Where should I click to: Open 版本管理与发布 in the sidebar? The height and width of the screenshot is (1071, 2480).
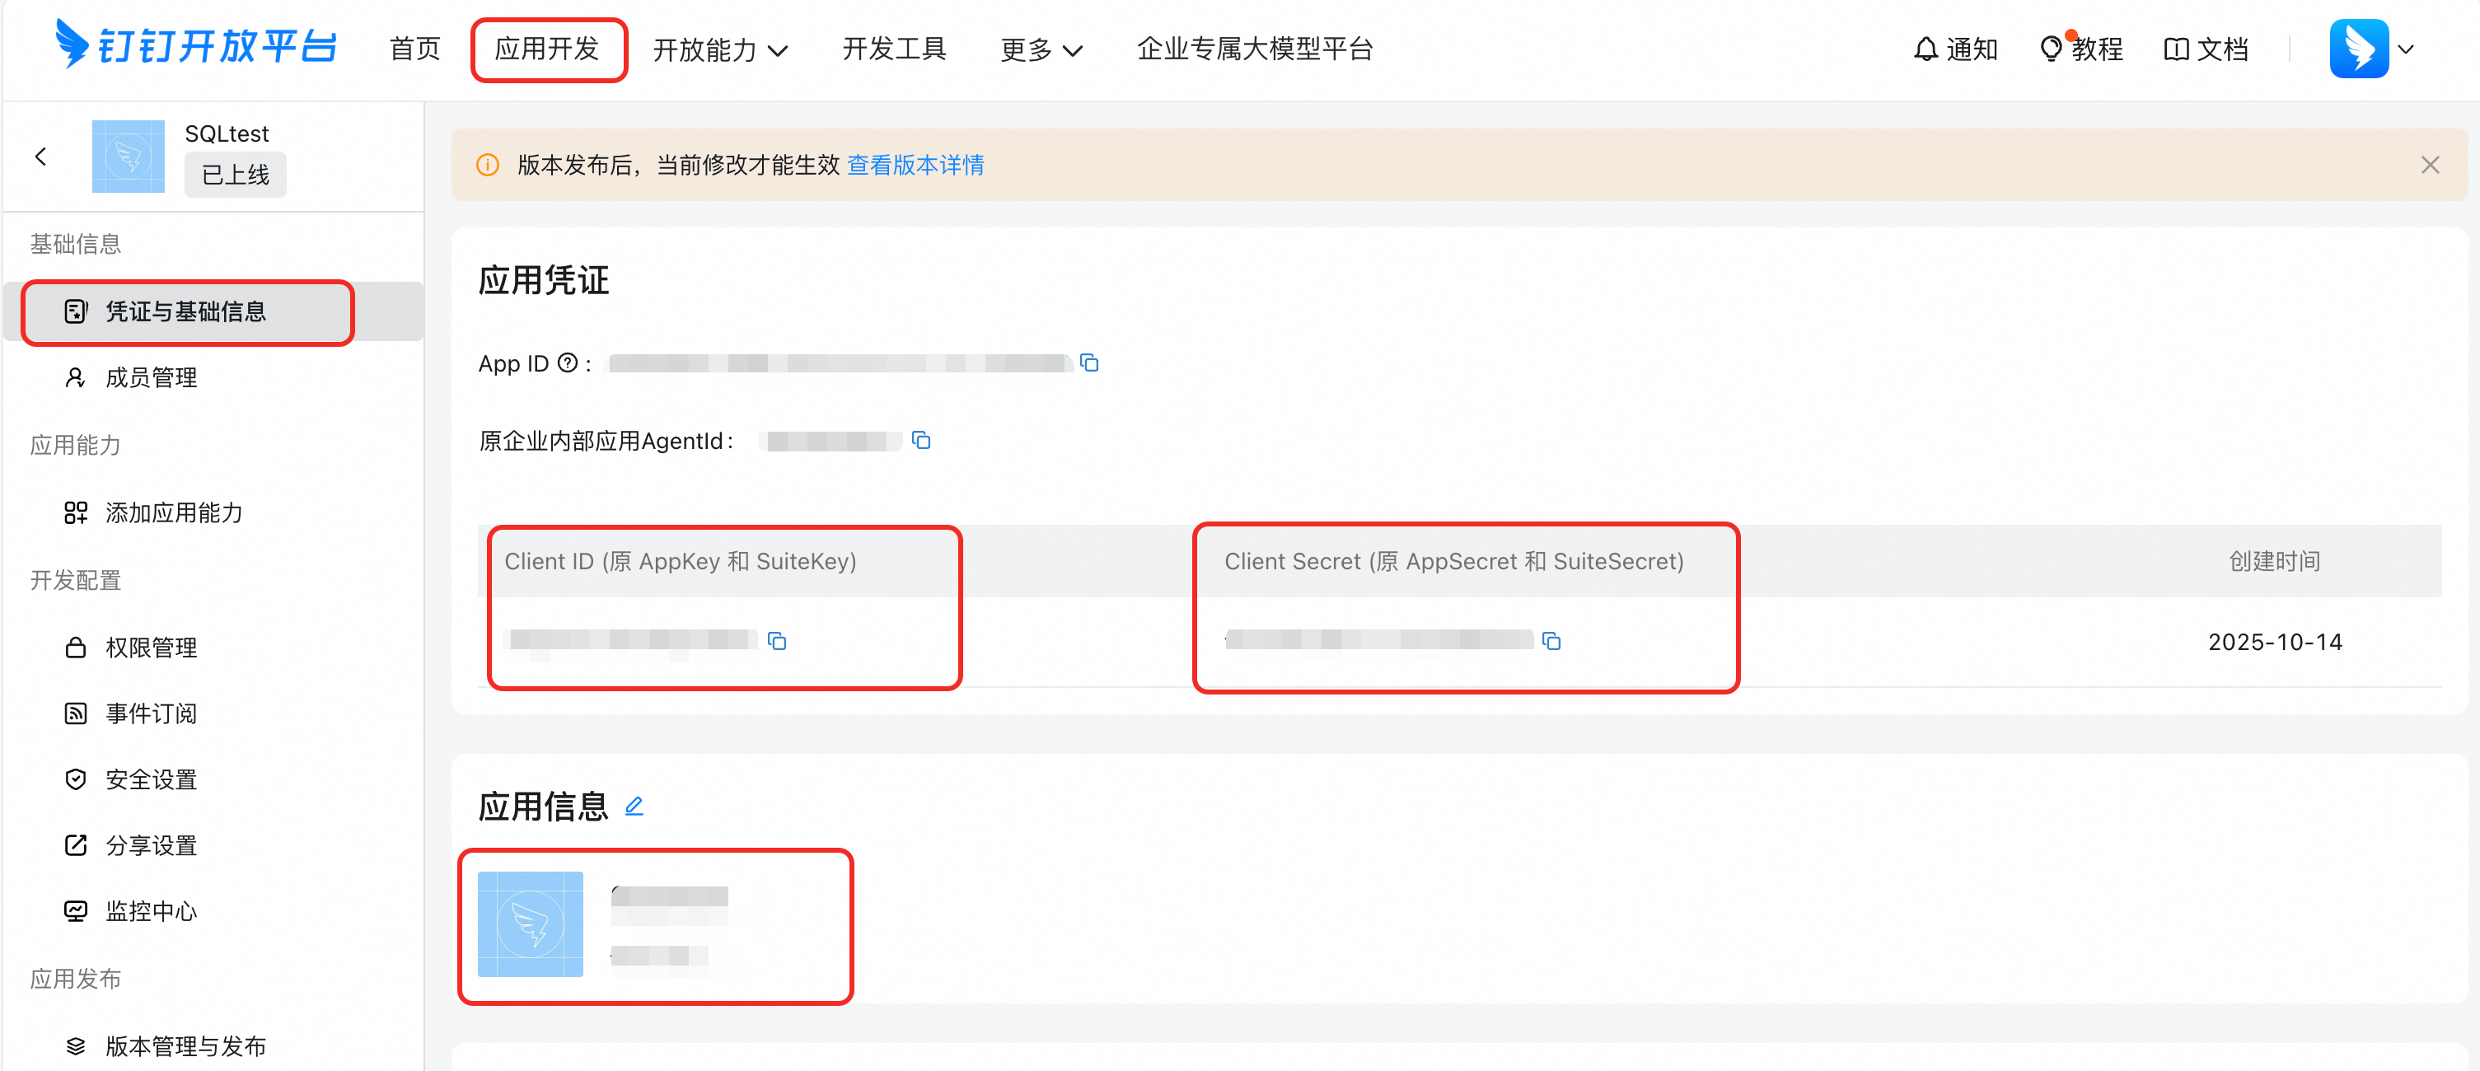185,1045
